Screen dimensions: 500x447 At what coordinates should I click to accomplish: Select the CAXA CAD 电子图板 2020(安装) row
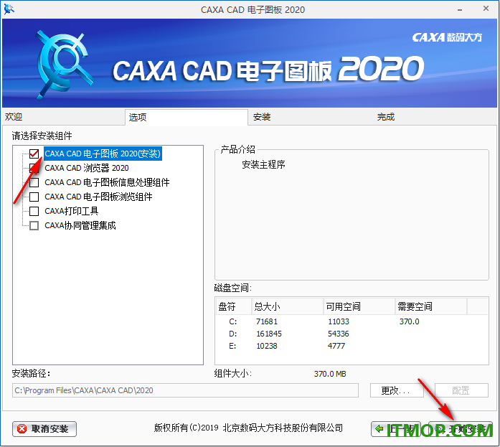(103, 154)
